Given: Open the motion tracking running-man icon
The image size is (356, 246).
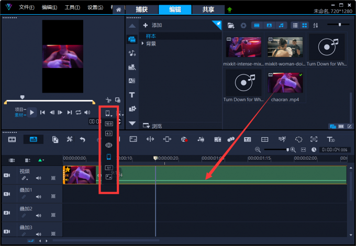Looking at the screenshot, I should [x=282, y=139].
